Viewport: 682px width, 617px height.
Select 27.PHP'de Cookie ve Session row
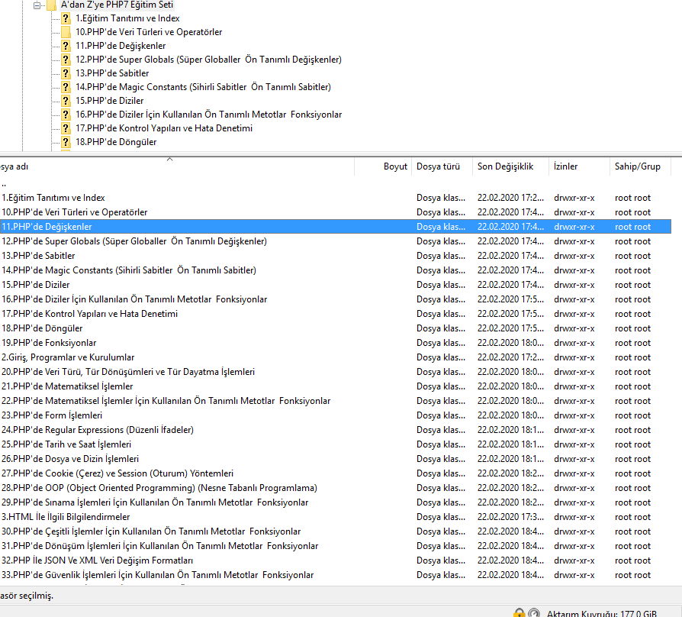336,473
